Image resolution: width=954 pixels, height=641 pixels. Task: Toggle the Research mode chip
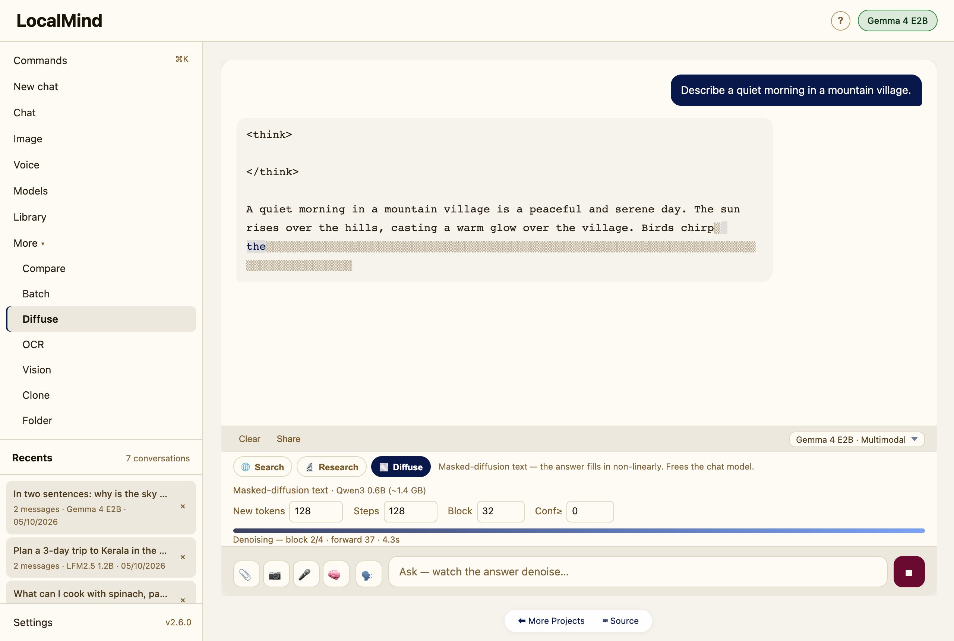click(x=332, y=467)
